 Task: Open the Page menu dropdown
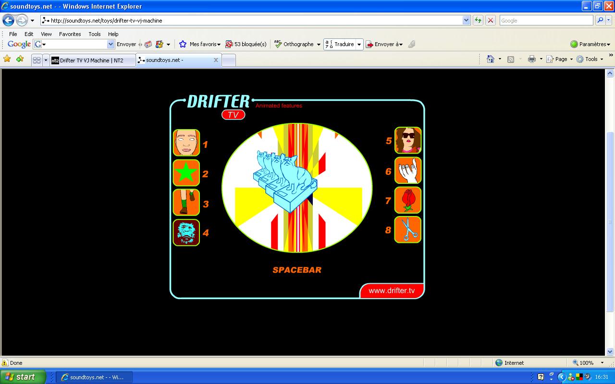560,59
